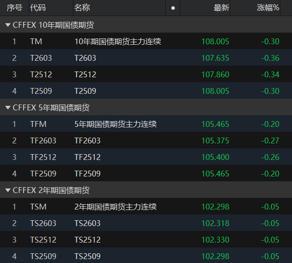Click latest price 102.318
The width and height of the screenshot is (292, 263).
tap(215, 223)
